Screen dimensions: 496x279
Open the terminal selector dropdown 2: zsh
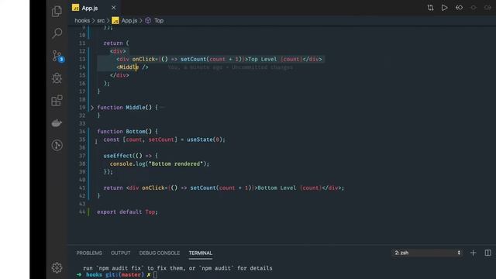tap(427, 253)
